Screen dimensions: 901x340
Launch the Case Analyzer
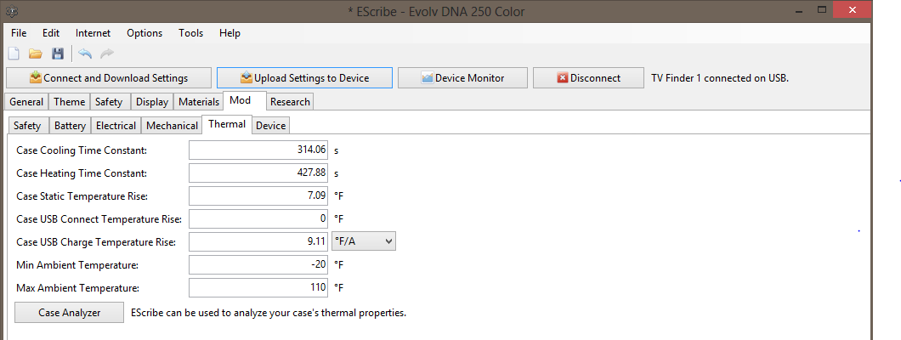(70, 313)
